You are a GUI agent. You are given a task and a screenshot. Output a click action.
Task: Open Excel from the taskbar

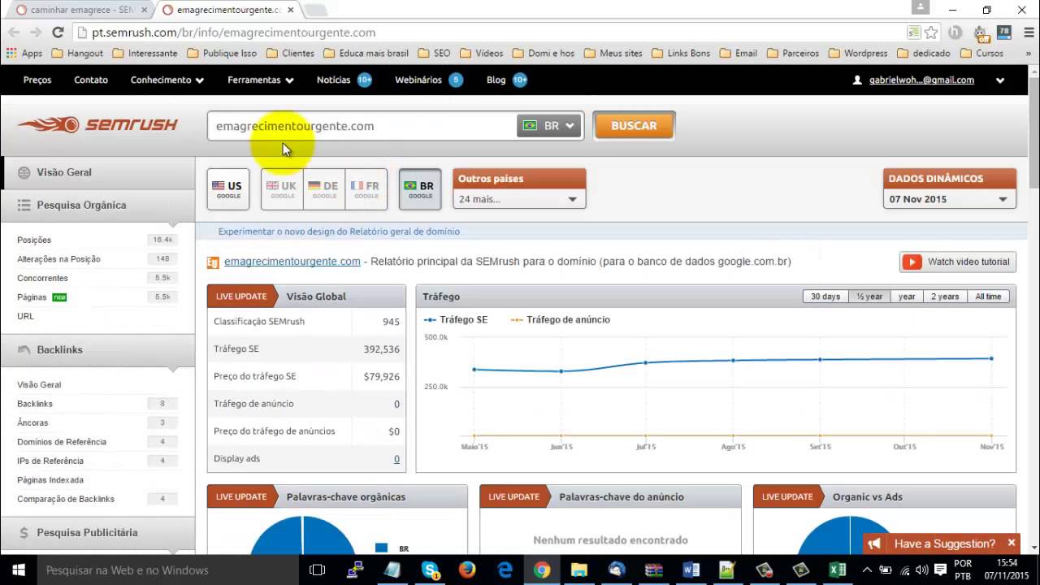[x=838, y=570]
